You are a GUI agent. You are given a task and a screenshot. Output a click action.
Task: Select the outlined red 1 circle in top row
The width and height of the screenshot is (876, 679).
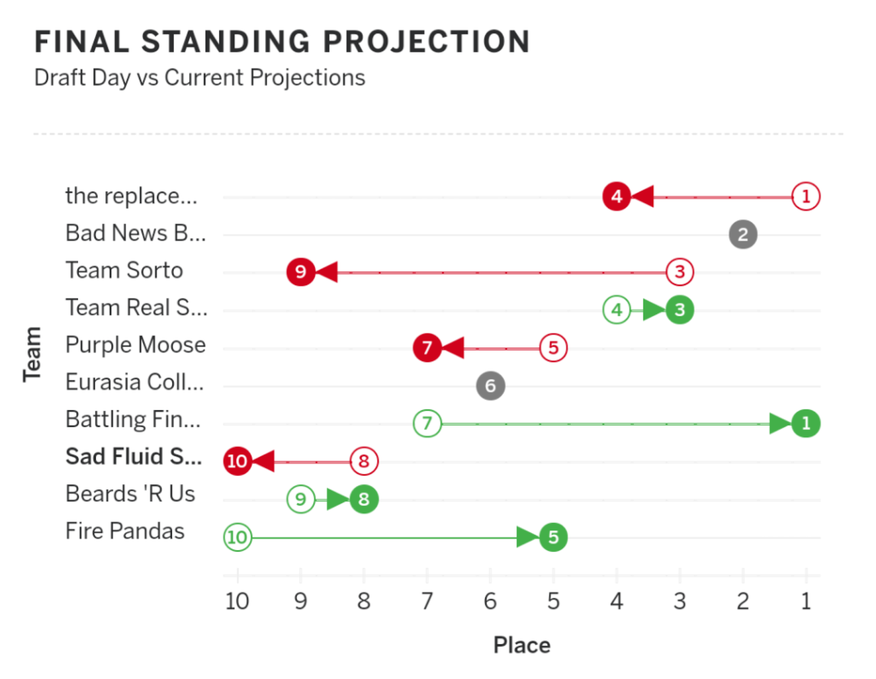pyautogui.click(x=806, y=196)
